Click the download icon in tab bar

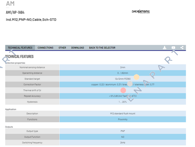[x=165, y=48]
